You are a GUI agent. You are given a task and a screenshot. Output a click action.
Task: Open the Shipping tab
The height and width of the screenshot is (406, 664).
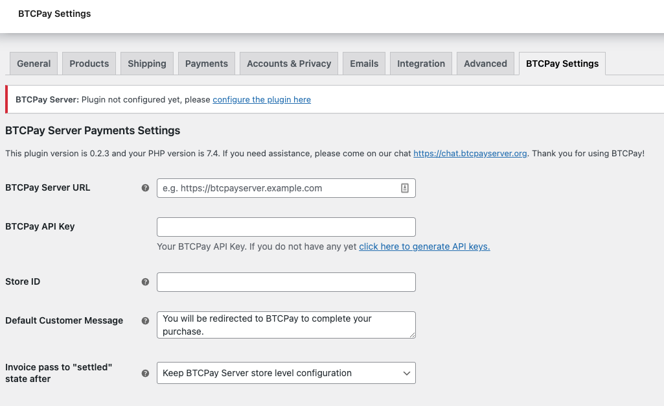tap(147, 64)
